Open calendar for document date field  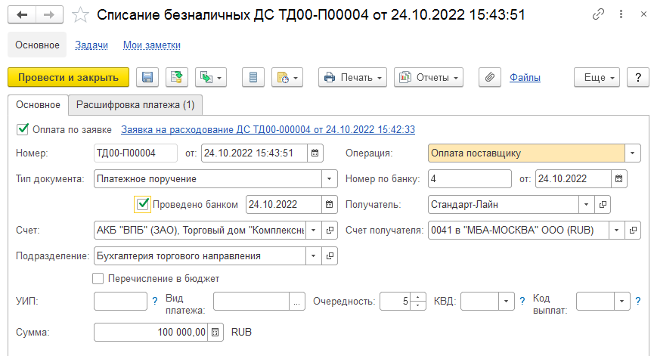coord(315,153)
